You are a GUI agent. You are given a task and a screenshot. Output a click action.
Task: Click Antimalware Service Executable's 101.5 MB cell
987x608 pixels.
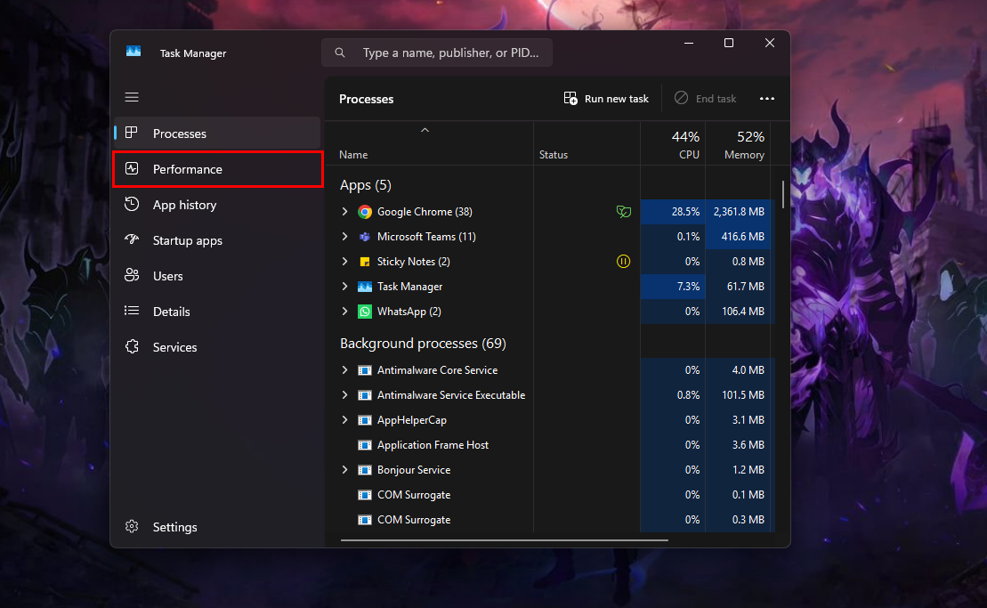pyautogui.click(x=738, y=395)
